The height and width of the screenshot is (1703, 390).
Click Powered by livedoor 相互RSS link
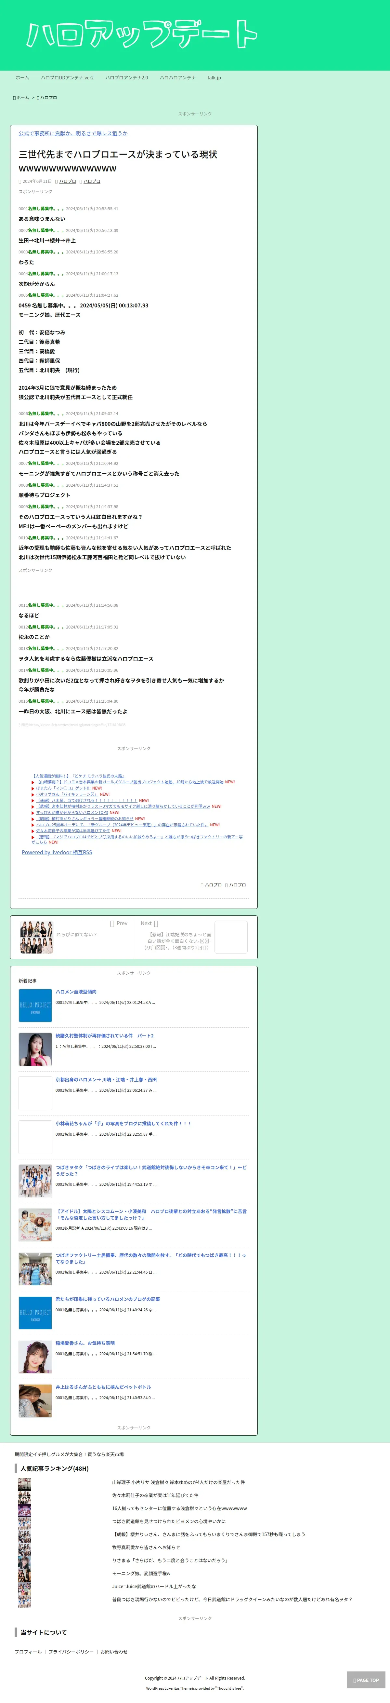tap(57, 853)
